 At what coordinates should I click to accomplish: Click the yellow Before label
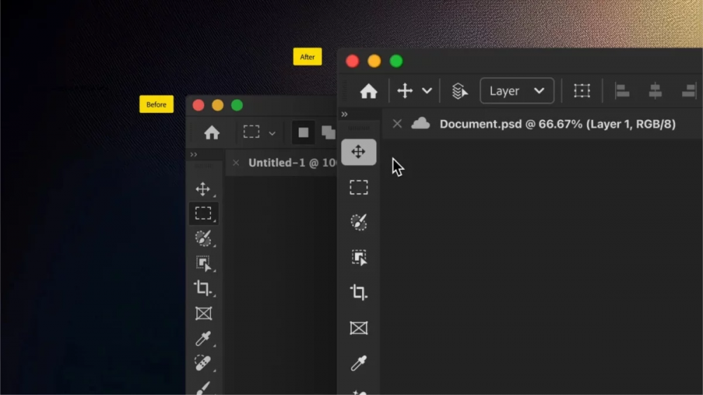pos(157,105)
